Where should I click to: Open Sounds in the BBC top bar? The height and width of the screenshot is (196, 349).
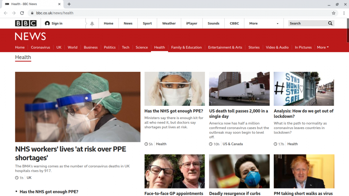(213, 23)
